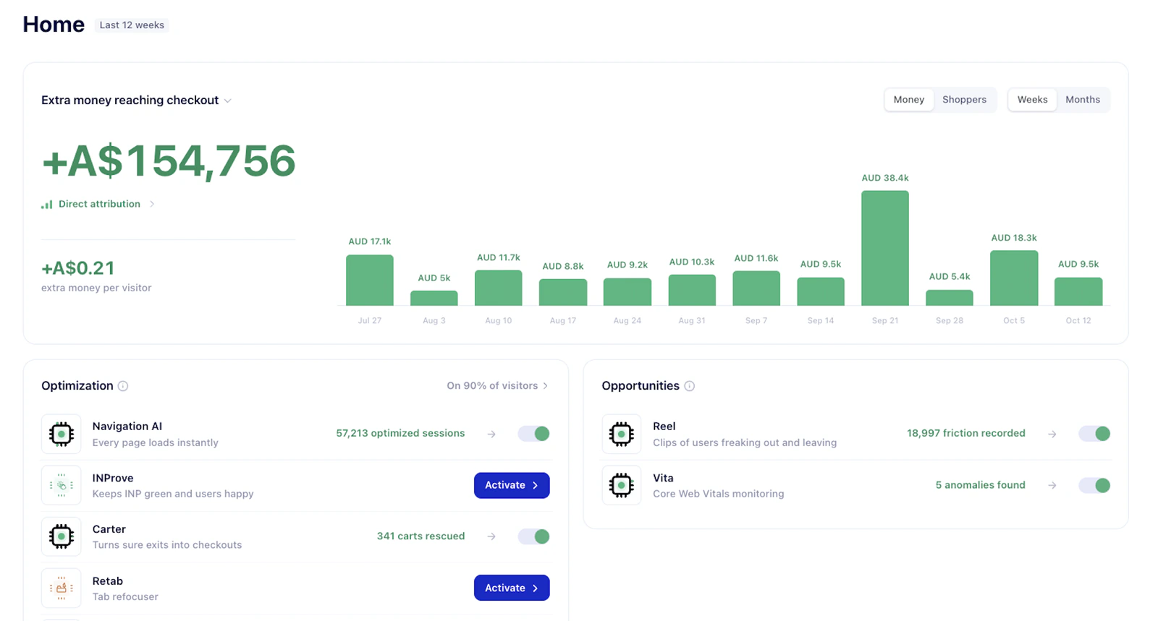Click the AUD 5.4k label above Sep 28
1158x621 pixels.
click(x=950, y=277)
